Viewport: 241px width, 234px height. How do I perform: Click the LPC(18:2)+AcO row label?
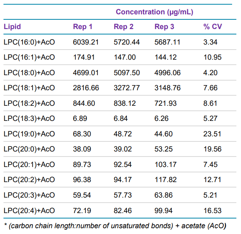tap(29, 103)
